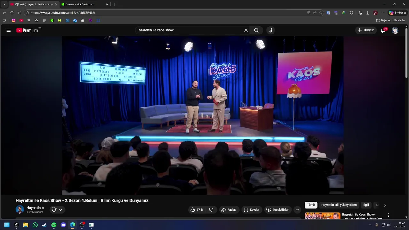Create content with Oluştur button
Image resolution: width=409 pixels, height=230 pixels.
(x=366, y=30)
